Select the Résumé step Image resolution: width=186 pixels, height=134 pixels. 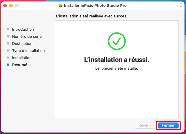[20, 65]
